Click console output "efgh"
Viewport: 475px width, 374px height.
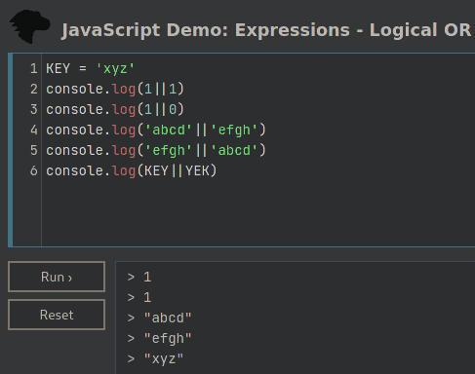point(168,338)
